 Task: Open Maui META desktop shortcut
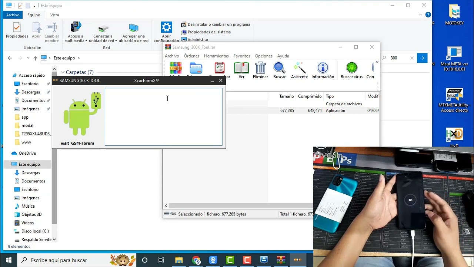454,59
